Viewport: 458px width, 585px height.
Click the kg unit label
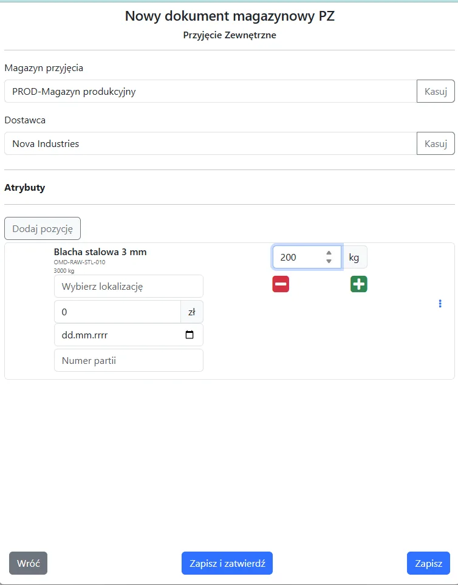(x=354, y=257)
